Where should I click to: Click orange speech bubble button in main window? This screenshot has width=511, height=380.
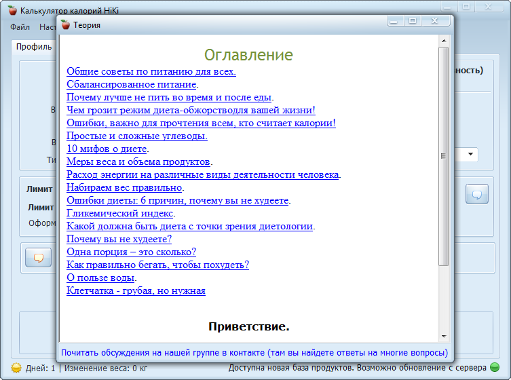(39, 258)
